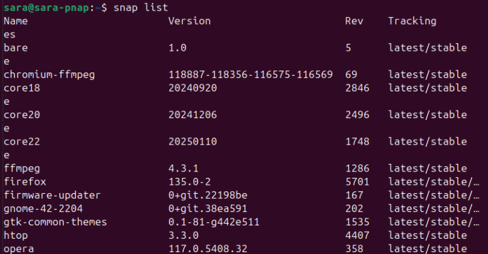Image resolution: width=488 pixels, height=254 pixels.
Task: Click the 'bare' package name
Action: 16,48
